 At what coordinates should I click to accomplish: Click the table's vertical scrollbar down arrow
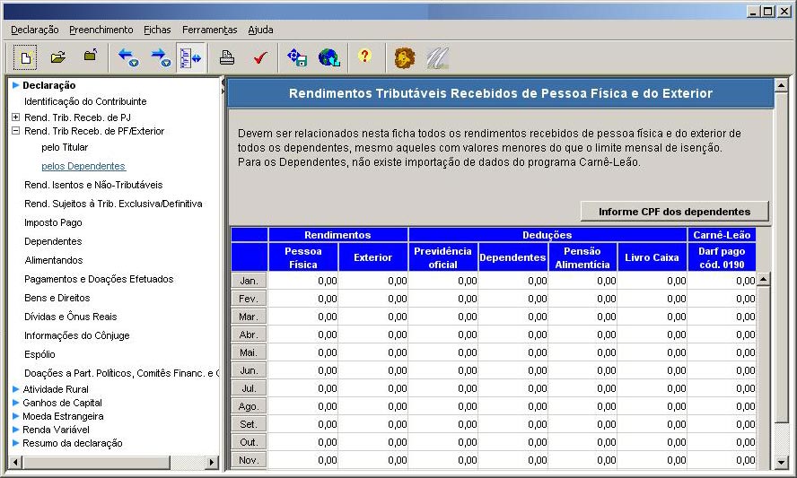click(x=764, y=462)
